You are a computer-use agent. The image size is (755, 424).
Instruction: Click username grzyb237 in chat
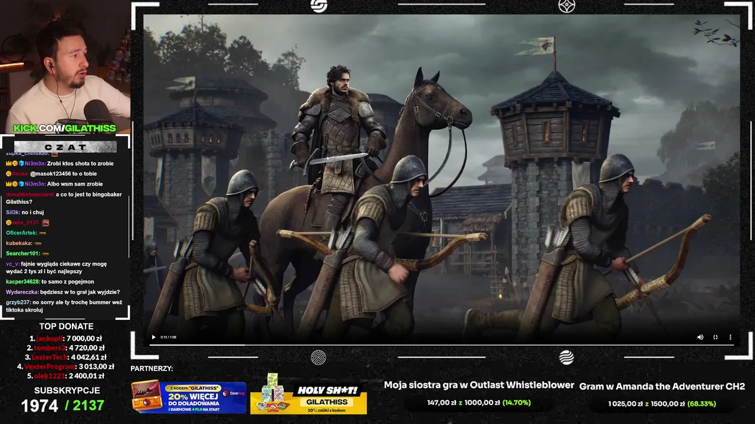pyautogui.click(x=18, y=302)
